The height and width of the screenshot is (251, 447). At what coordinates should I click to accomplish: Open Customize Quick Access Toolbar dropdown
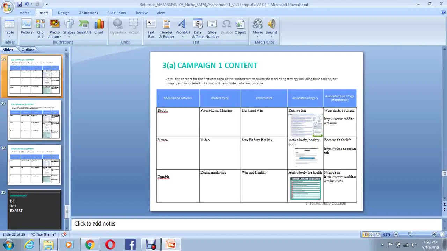(47, 4)
